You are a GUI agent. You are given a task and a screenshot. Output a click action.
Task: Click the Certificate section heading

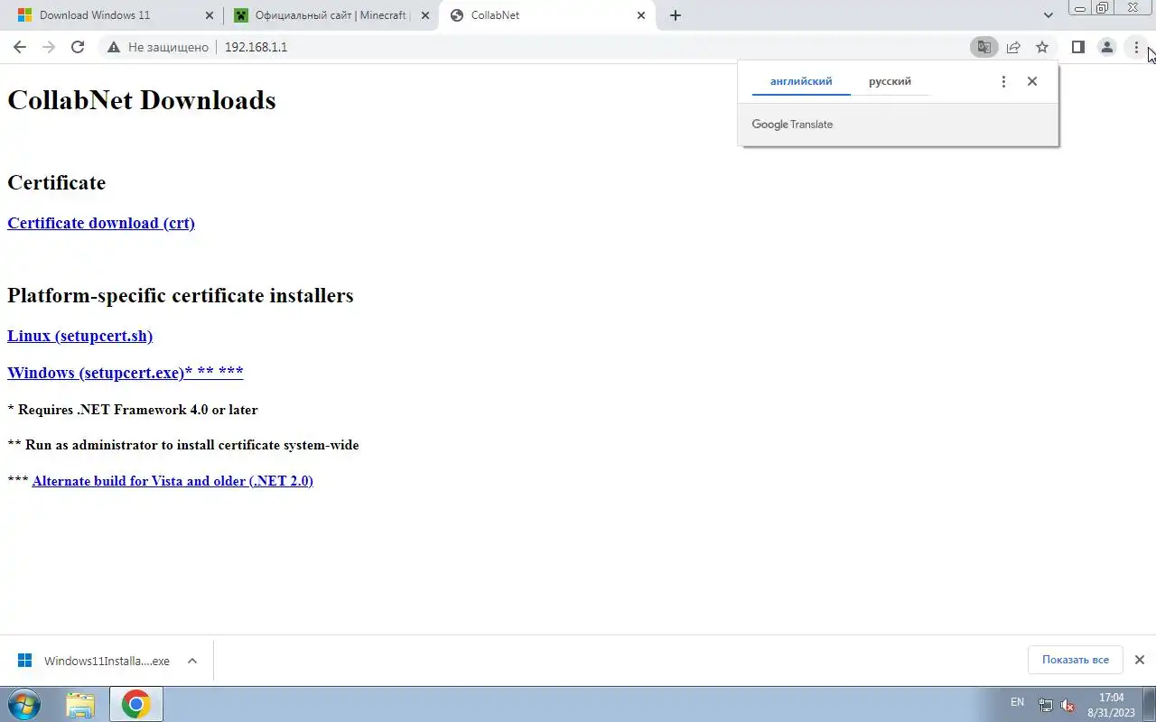57,182
